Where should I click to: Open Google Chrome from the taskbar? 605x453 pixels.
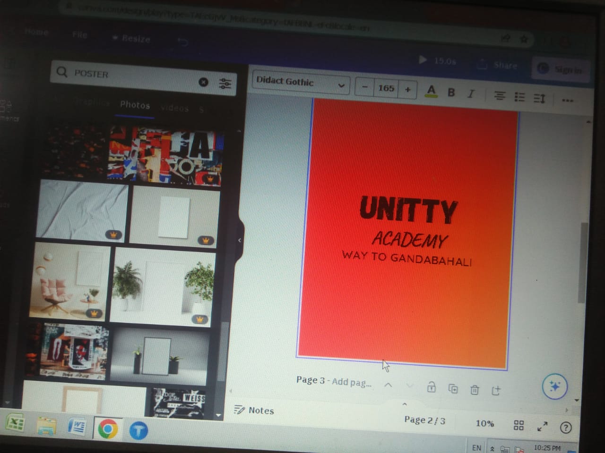[108, 428]
